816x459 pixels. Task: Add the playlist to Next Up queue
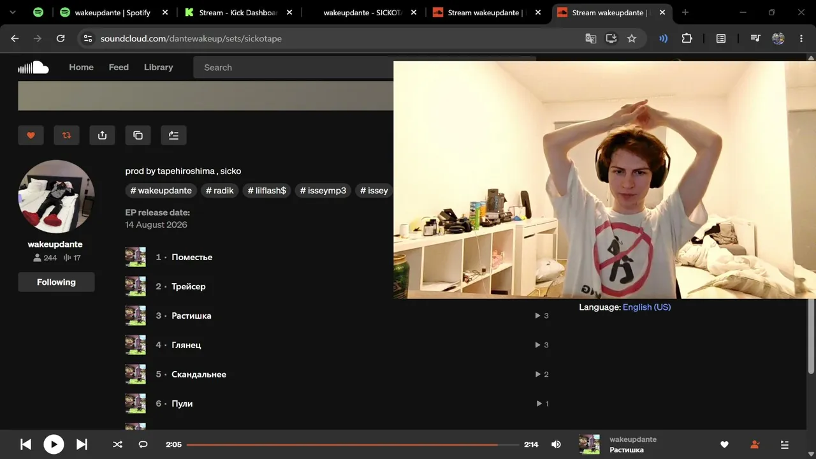coord(173,135)
